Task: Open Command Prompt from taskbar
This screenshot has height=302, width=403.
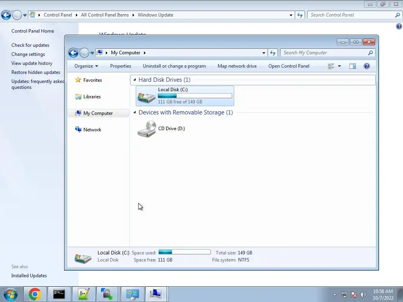Action: 59,294
